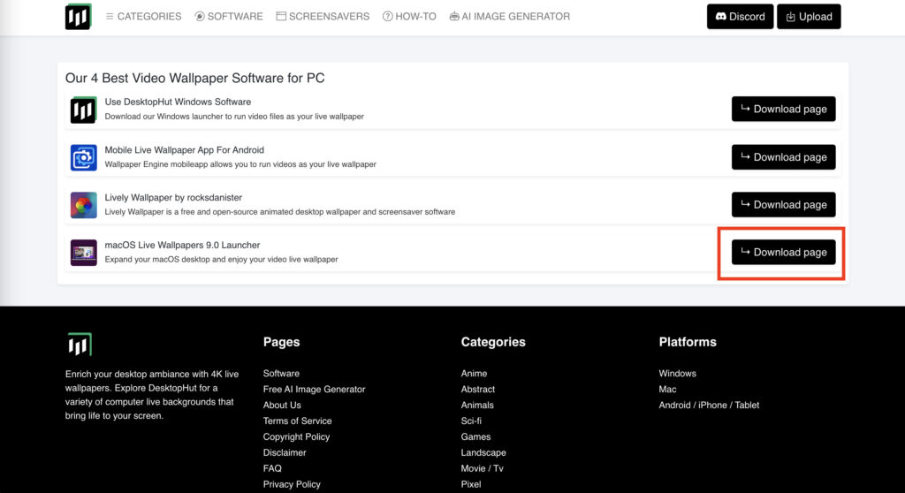Open the CATEGORIES menu

(143, 16)
